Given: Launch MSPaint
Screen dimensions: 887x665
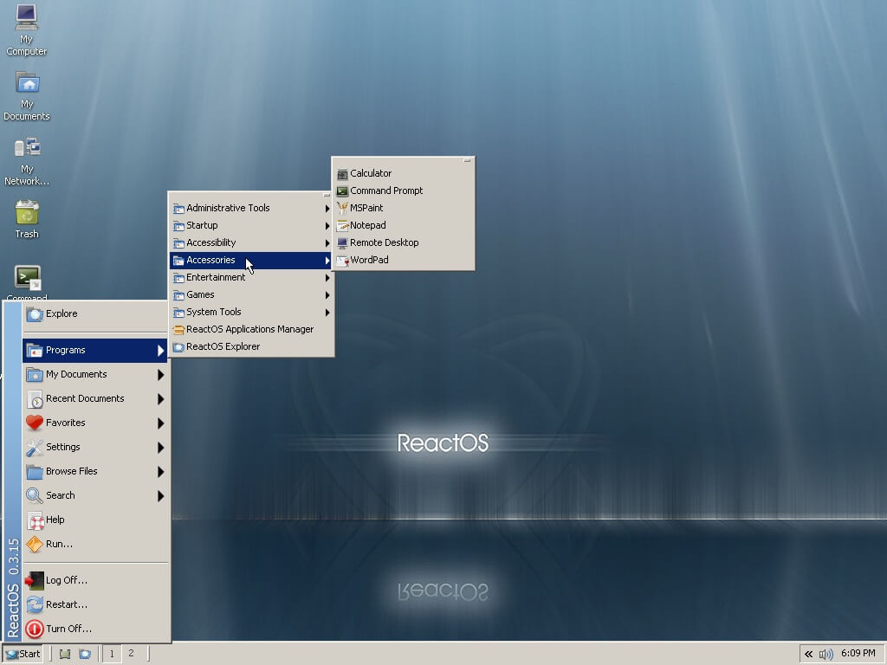Looking at the screenshot, I should 364,208.
